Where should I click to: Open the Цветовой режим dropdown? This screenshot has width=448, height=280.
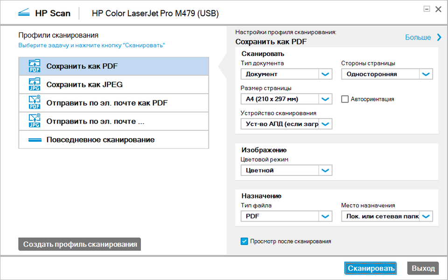326,170
